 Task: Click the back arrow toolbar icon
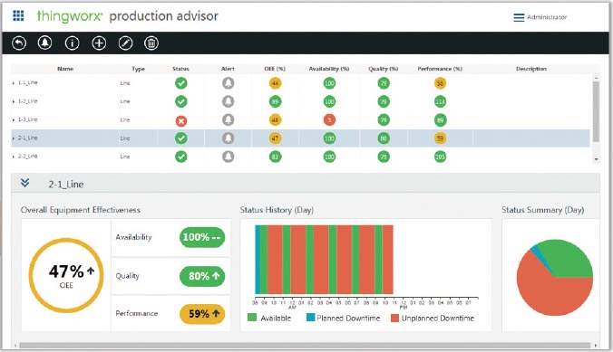(19, 43)
